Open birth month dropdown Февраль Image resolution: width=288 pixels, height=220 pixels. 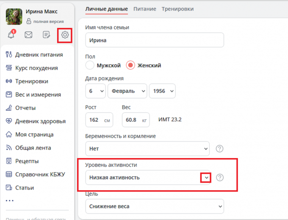pos(127,91)
